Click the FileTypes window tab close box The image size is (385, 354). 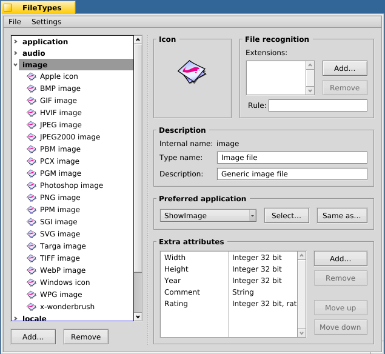(x=8, y=8)
